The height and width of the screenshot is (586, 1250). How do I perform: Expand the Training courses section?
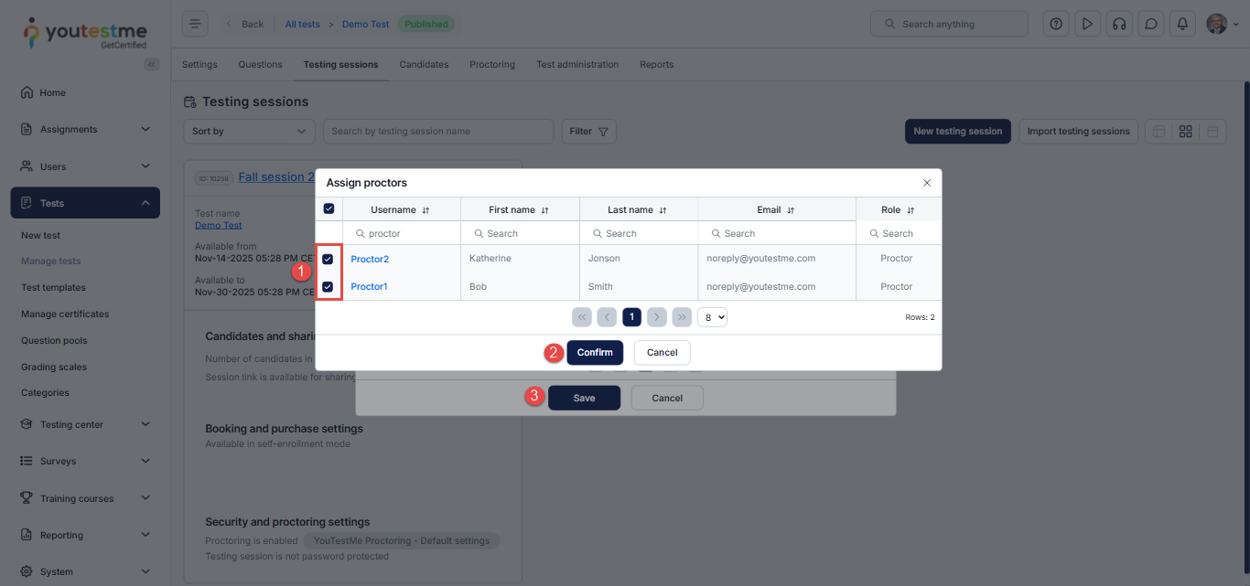click(x=85, y=498)
